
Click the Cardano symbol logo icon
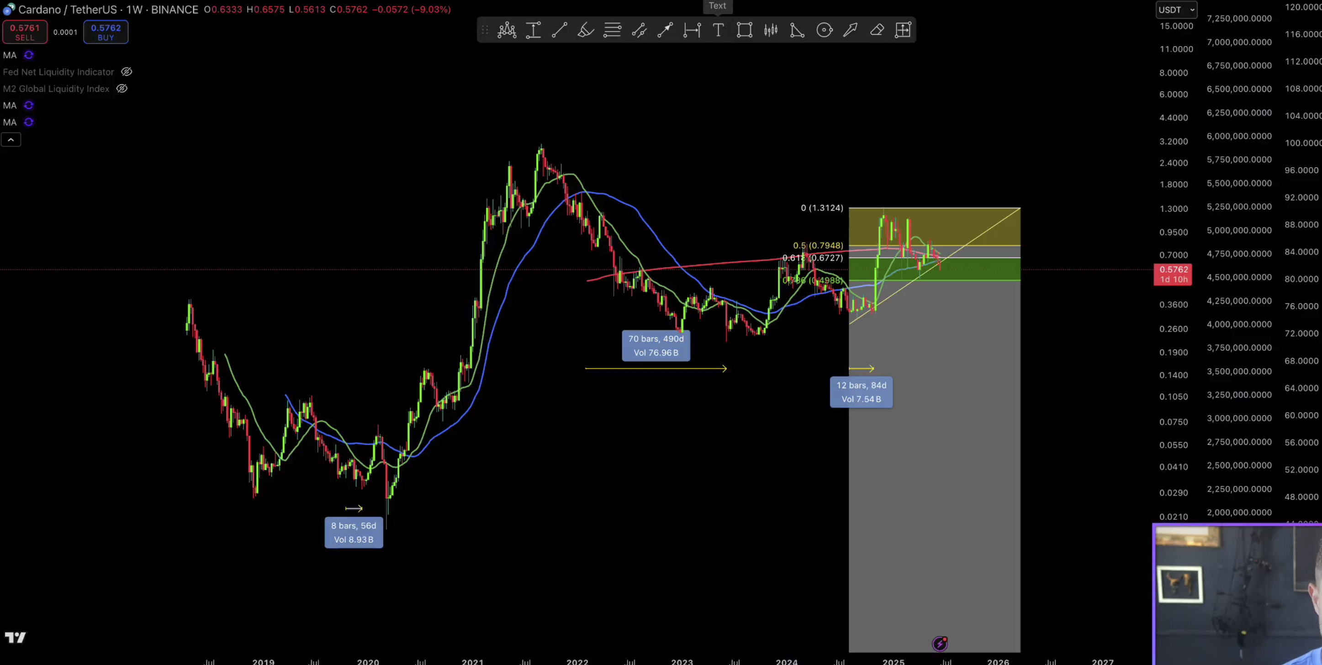pyautogui.click(x=9, y=9)
